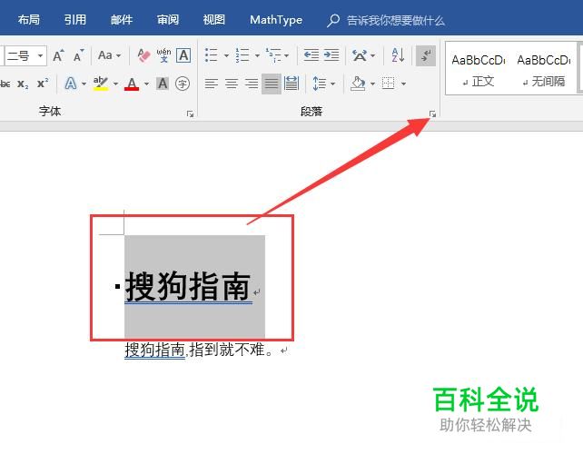
Task: Apply yellow text highlight color
Action: (101, 84)
